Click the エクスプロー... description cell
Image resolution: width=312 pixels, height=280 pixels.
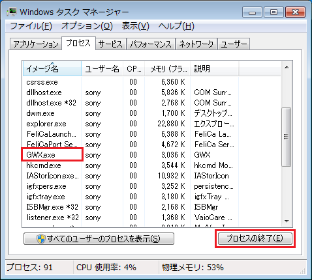coord(214,124)
